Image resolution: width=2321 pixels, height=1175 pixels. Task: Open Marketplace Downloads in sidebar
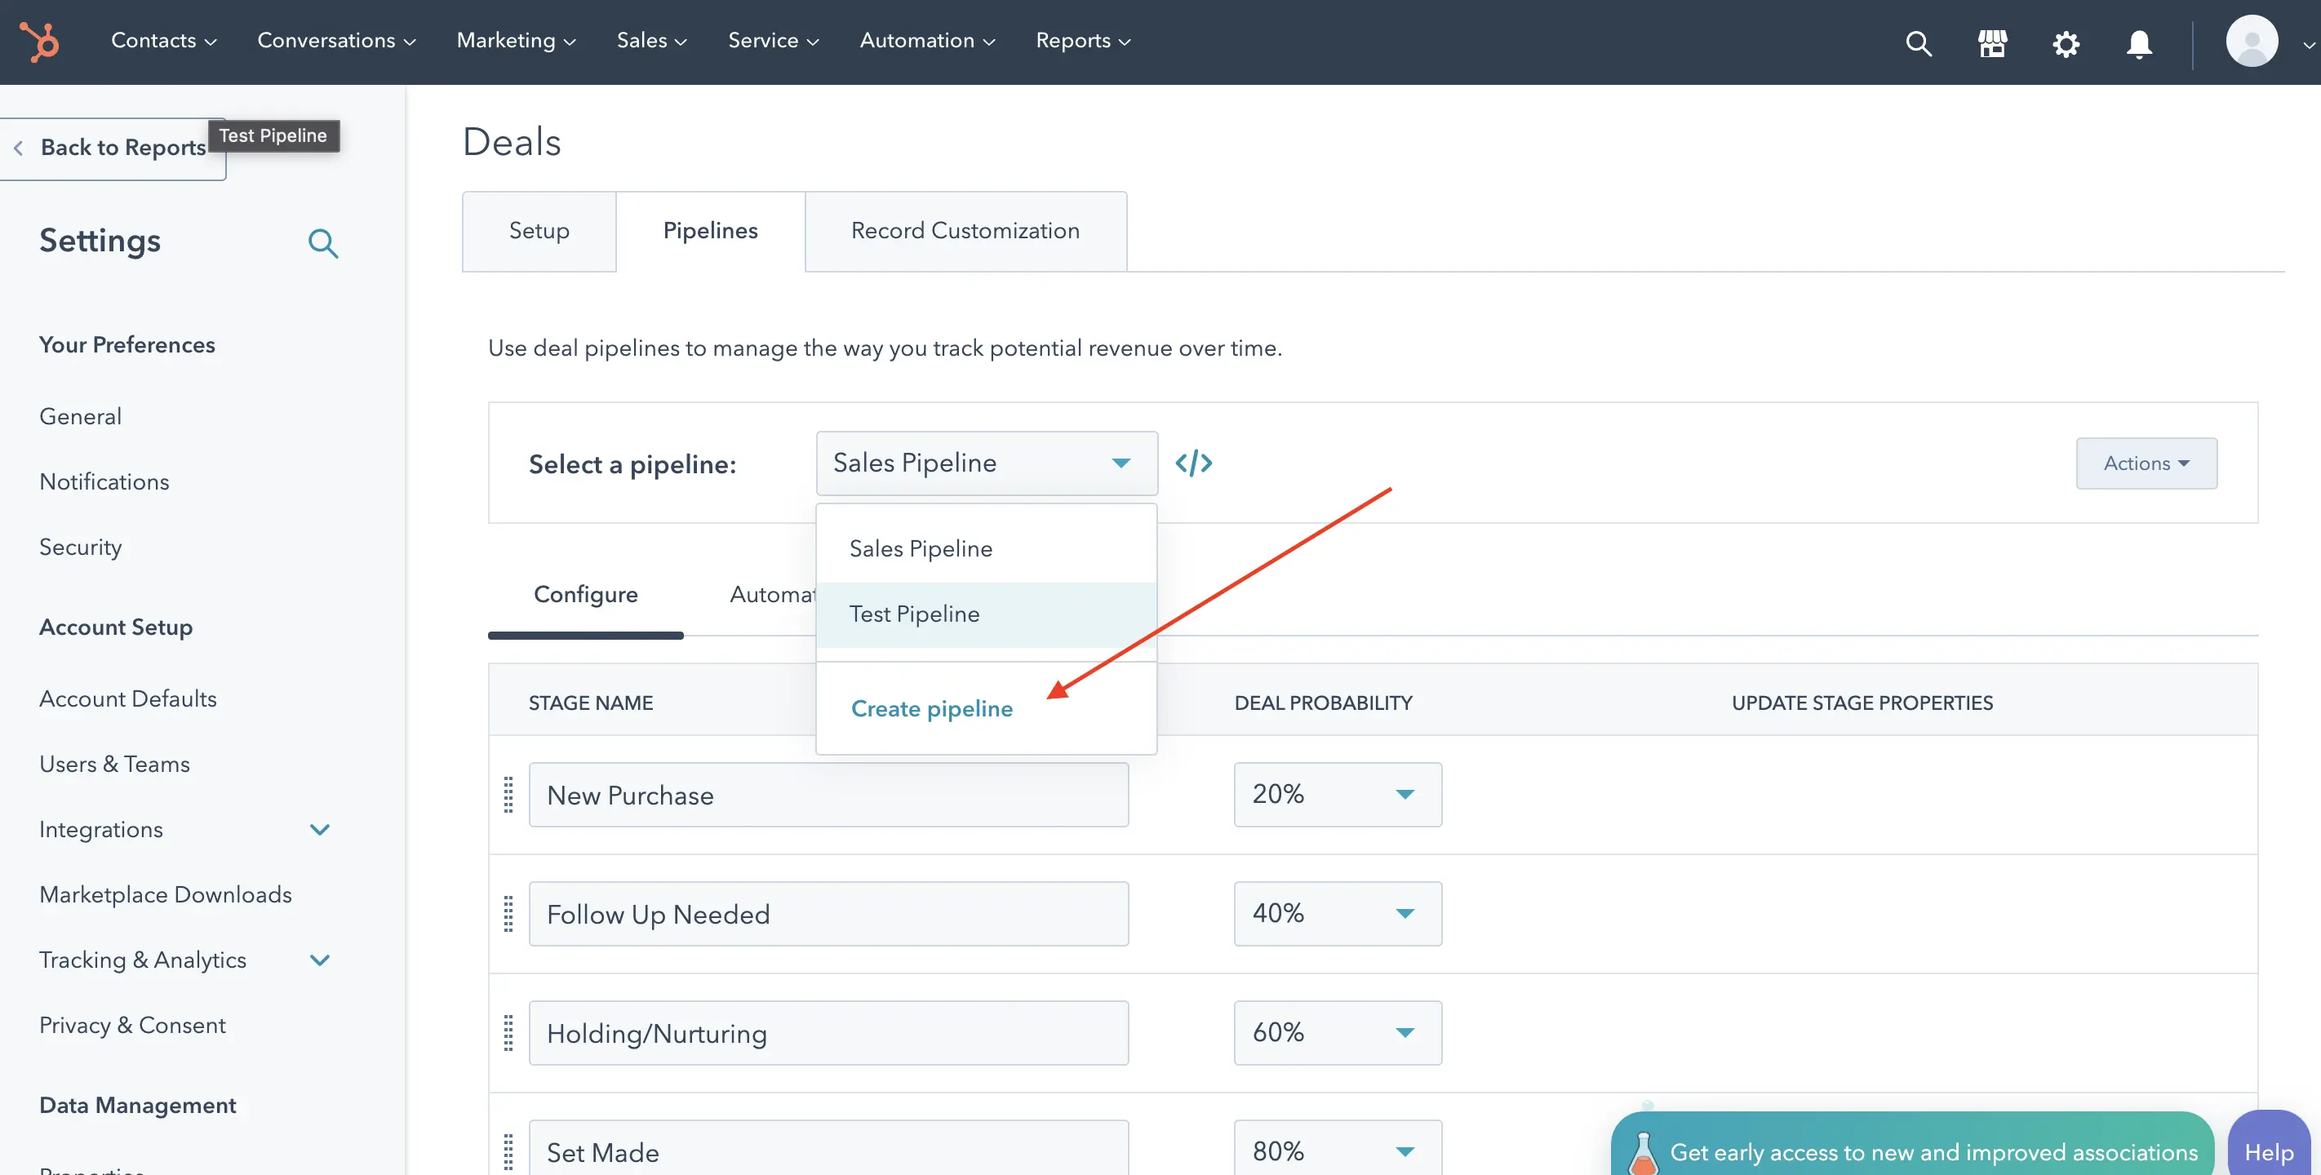tap(166, 896)
